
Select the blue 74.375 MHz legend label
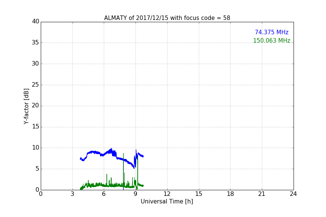point(272,32)
